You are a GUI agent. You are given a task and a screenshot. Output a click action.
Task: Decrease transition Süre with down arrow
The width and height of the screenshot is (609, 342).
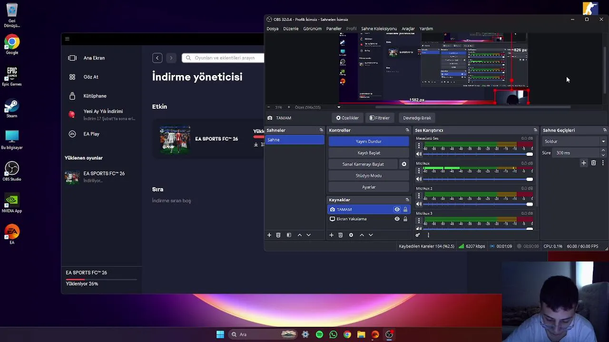[603, 155]
